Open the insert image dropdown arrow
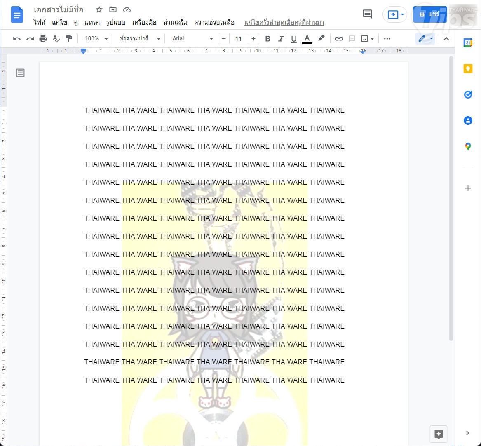The width and height of the screenshot is (481, 446). (372, 39)
